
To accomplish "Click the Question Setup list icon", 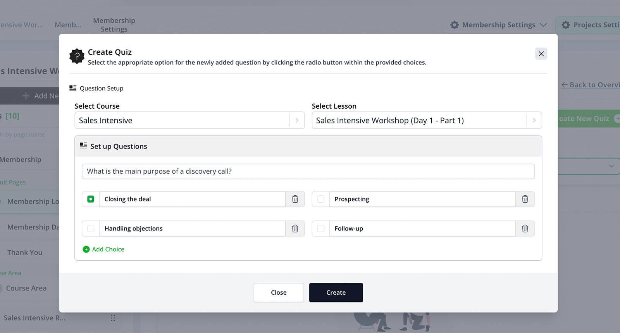I will pos(72,88).
